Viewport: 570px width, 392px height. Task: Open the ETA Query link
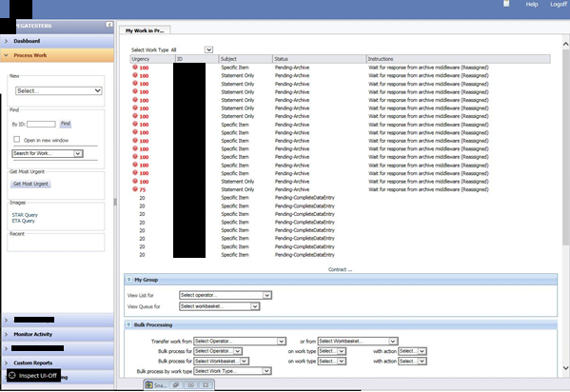click(x=23, y=221)
